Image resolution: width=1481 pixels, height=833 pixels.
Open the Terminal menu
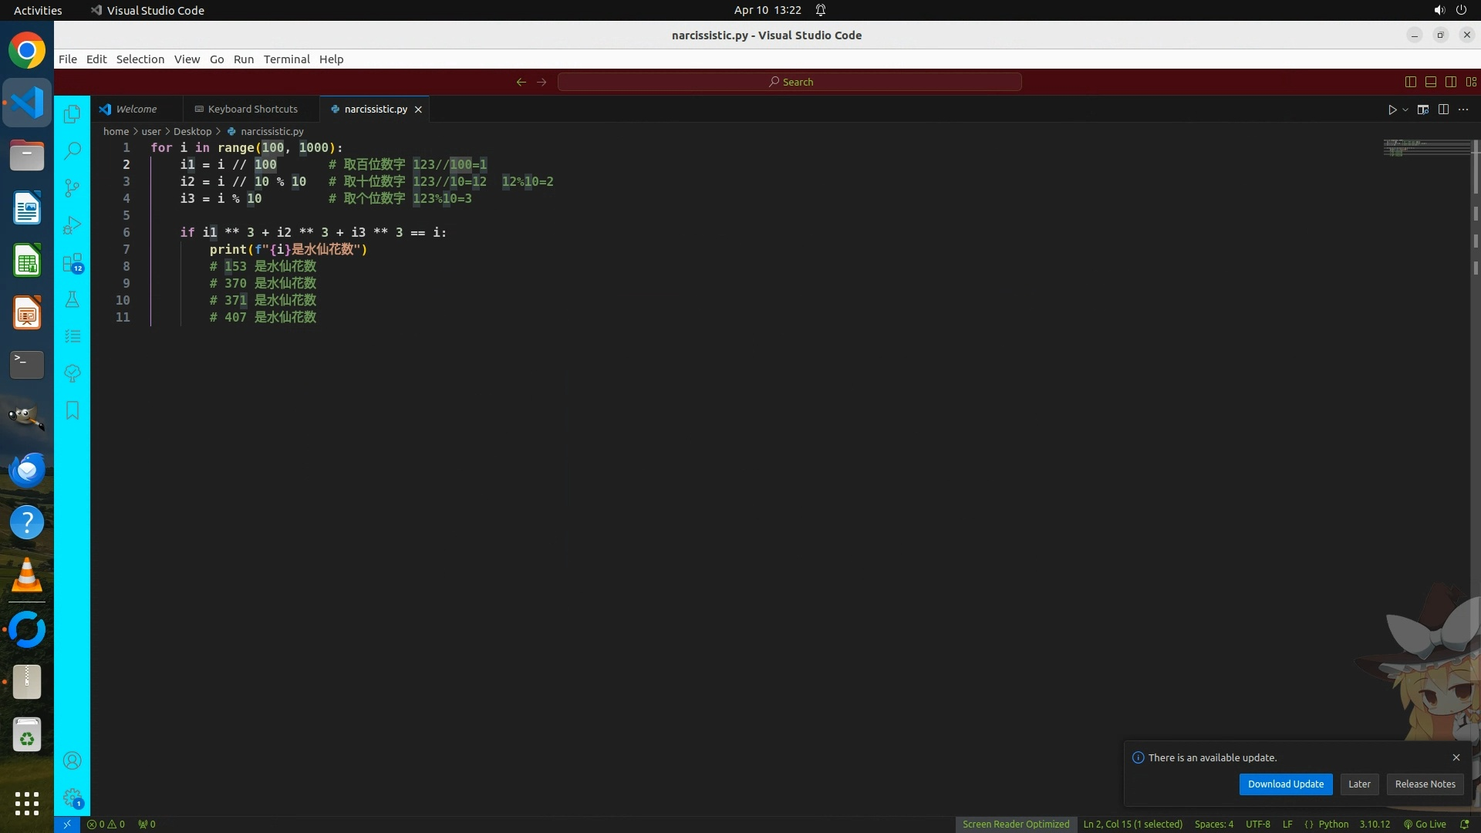tap(286, 59)
